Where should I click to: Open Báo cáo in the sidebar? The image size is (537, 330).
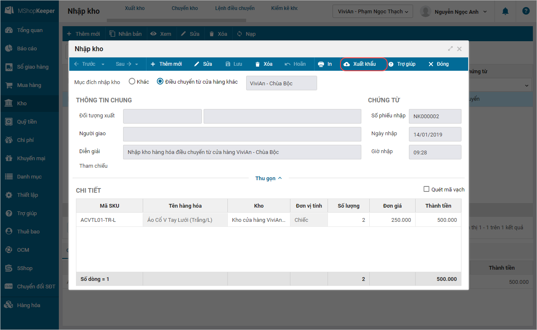point(29,48)
